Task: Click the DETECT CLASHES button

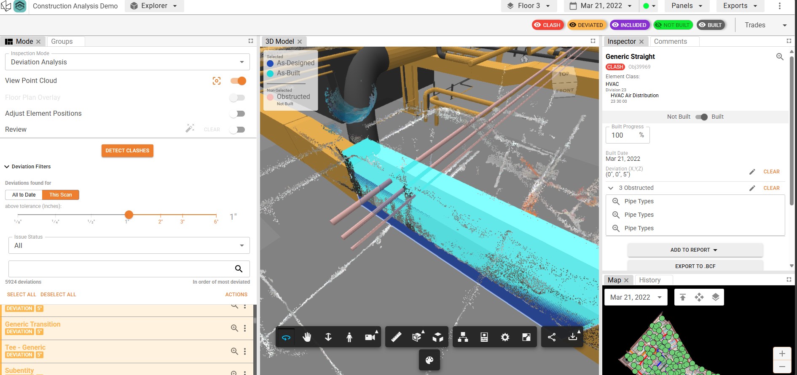Action: [127, 151]
